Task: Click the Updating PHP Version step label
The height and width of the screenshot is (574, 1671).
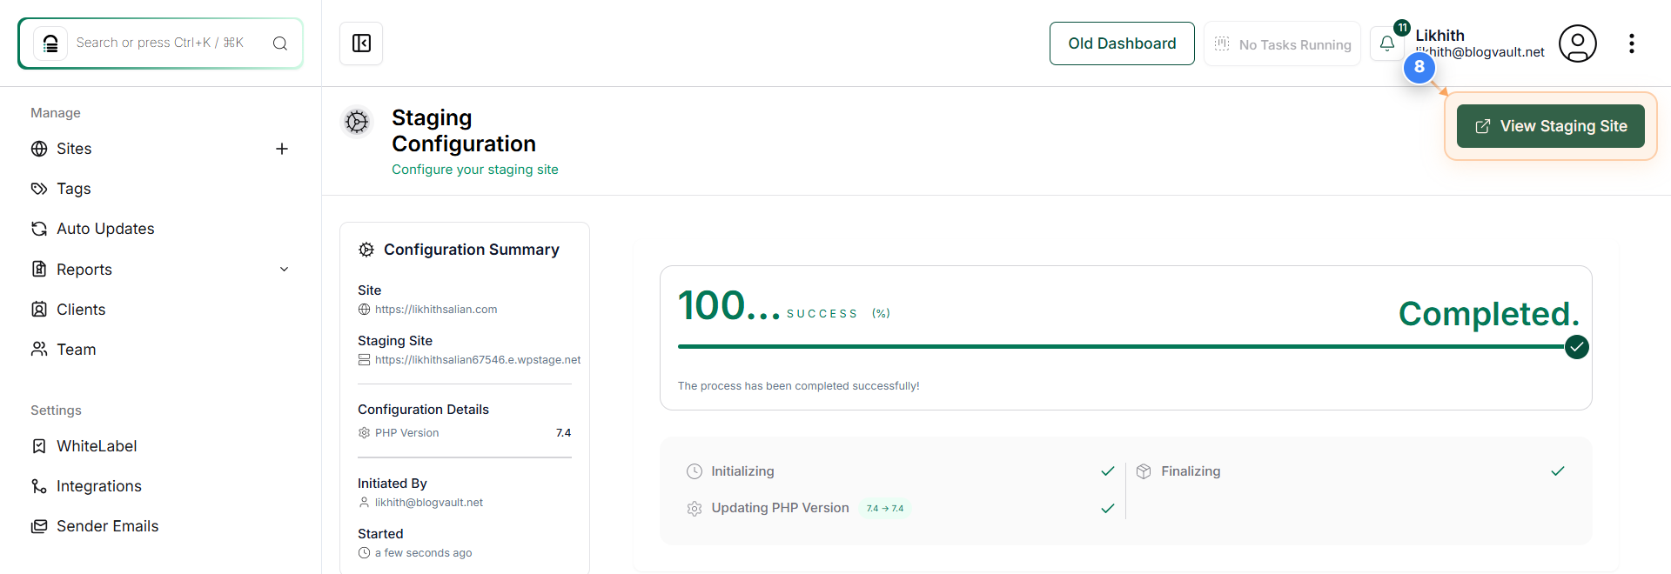Action: [x=780, y=508]
